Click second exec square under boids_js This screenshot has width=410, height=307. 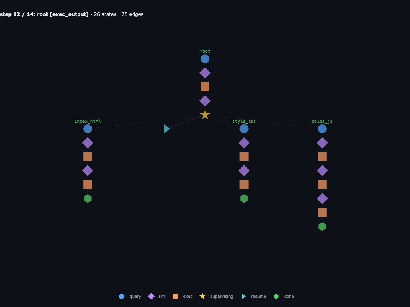[322, 185]
